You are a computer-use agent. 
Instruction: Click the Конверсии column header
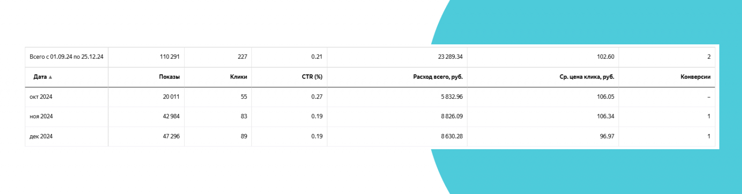(x=695, y=77)
